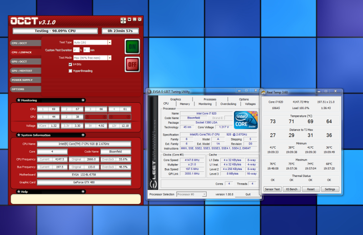The width and height of the screenshot is (363, 235).
Task: Click the Level 3 8 MBytes cache value
Action: tap(233, 174)
